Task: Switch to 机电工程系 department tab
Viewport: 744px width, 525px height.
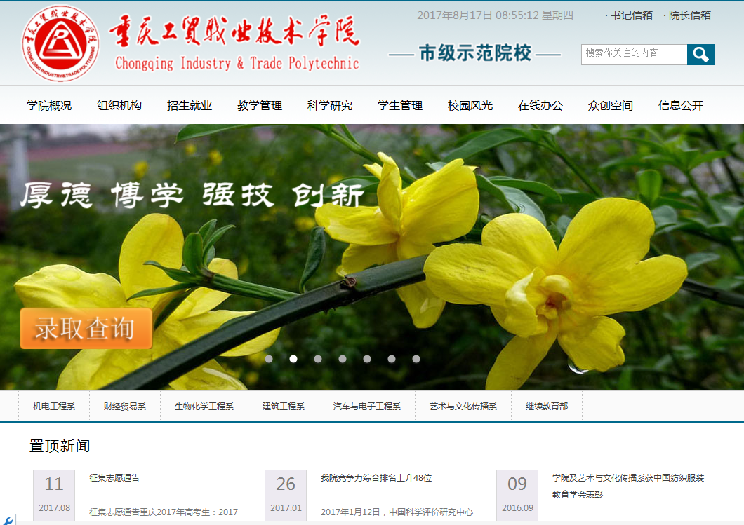Action: pyautogui.click(x=54, y=407)
